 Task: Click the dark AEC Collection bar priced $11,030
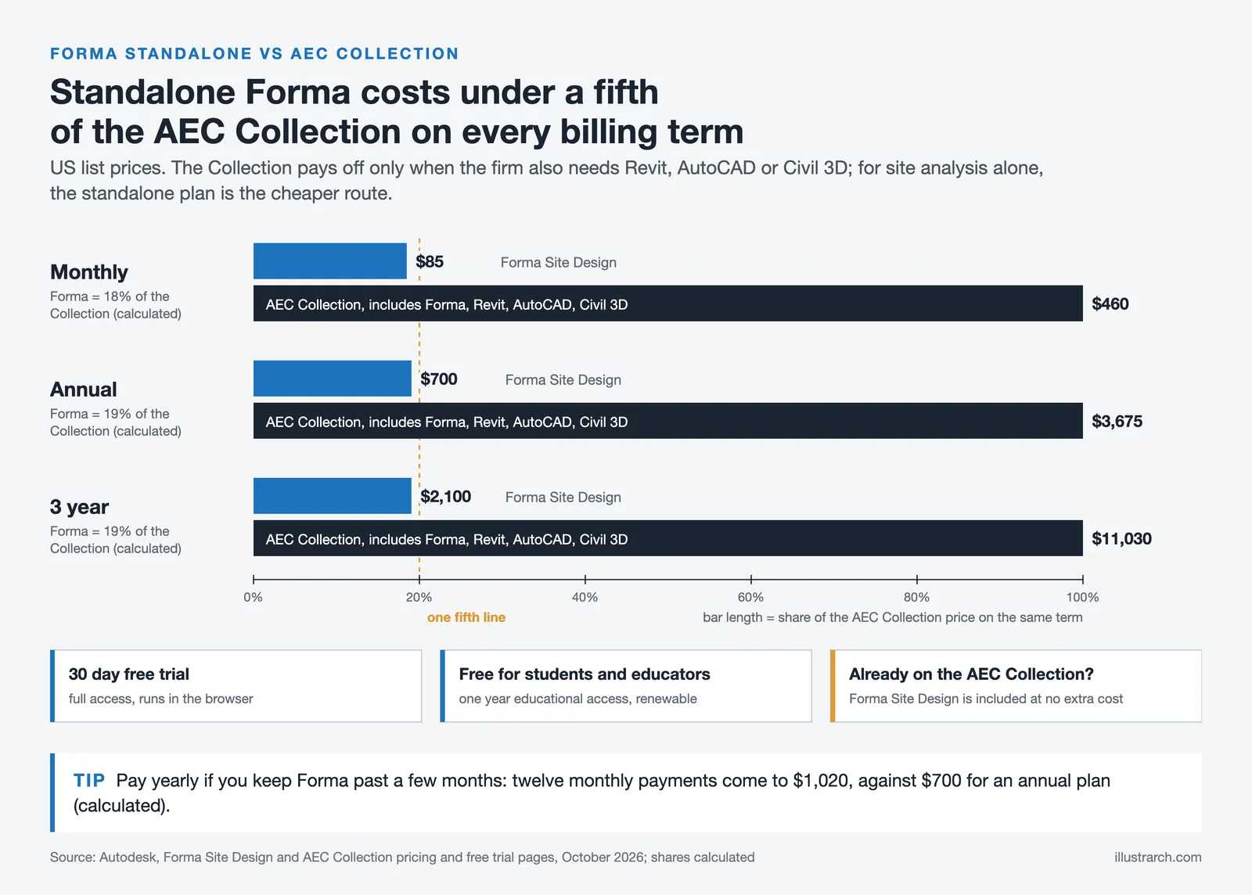pos(668,538)
